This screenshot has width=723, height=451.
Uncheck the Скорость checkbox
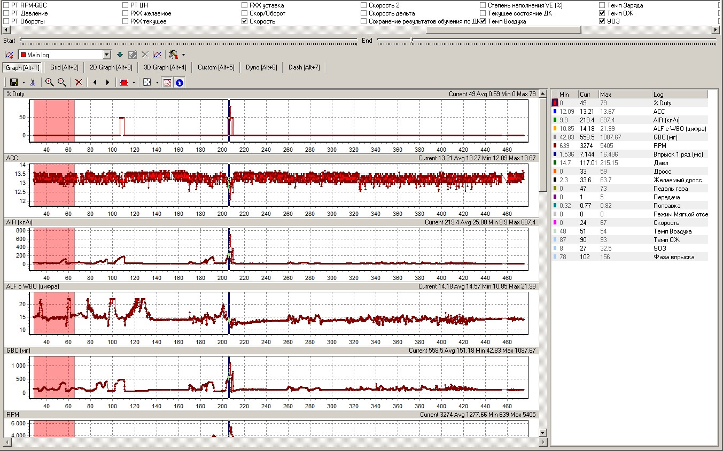[x=245, y=21]
